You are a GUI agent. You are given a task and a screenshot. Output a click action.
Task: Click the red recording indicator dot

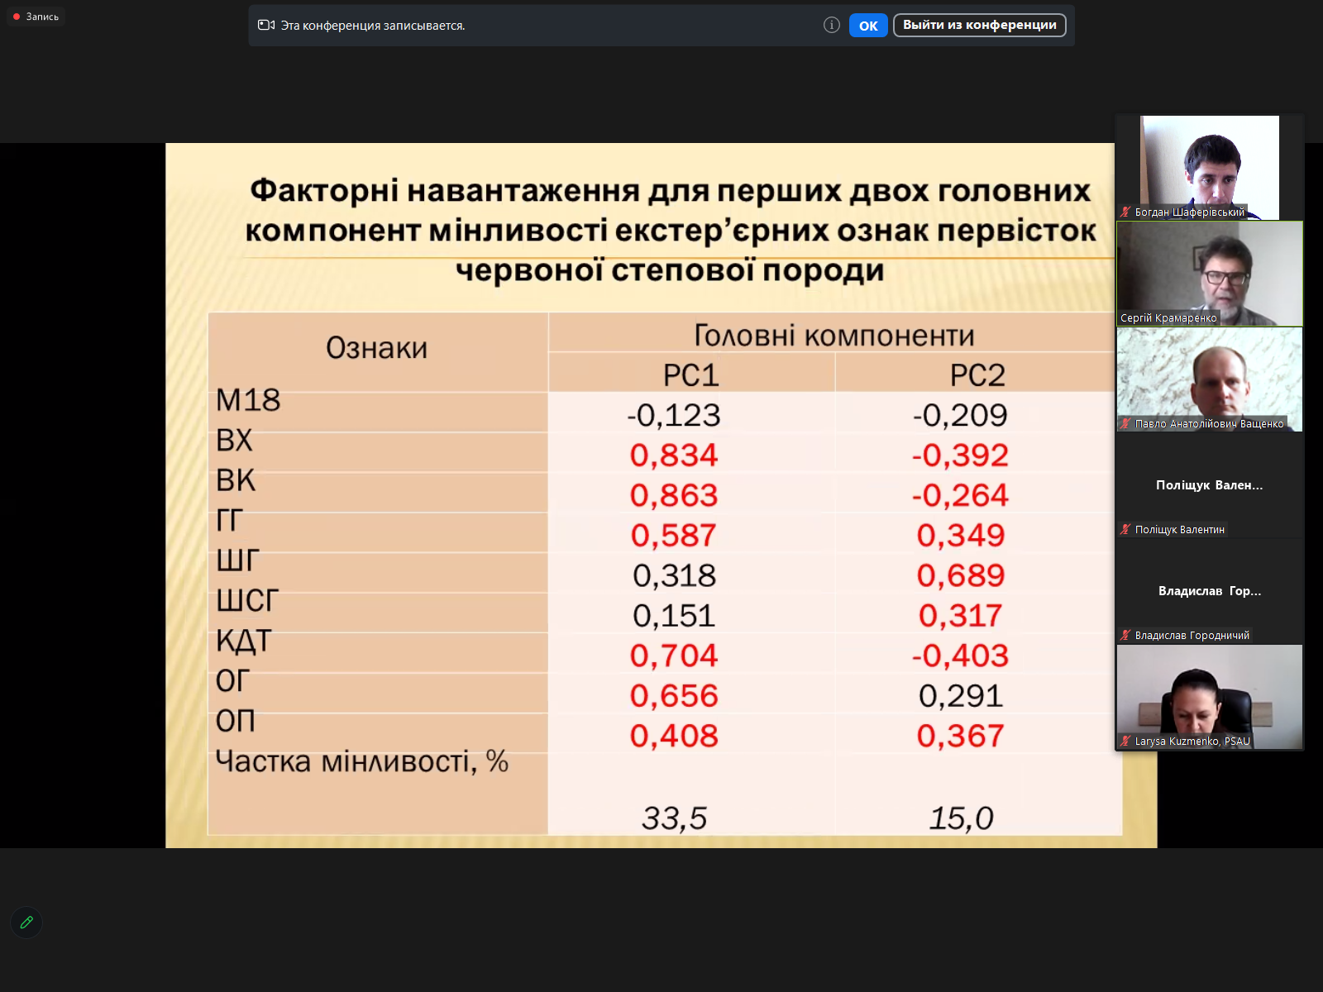point(17,17)
